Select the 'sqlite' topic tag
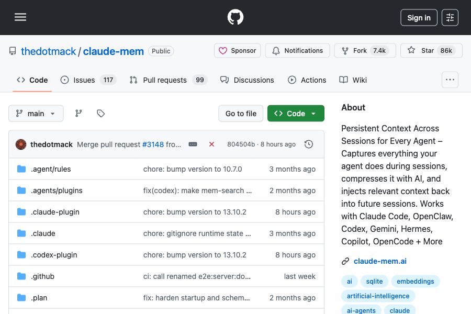This screenshot has width=471, height=314. [x=374, y=281]
